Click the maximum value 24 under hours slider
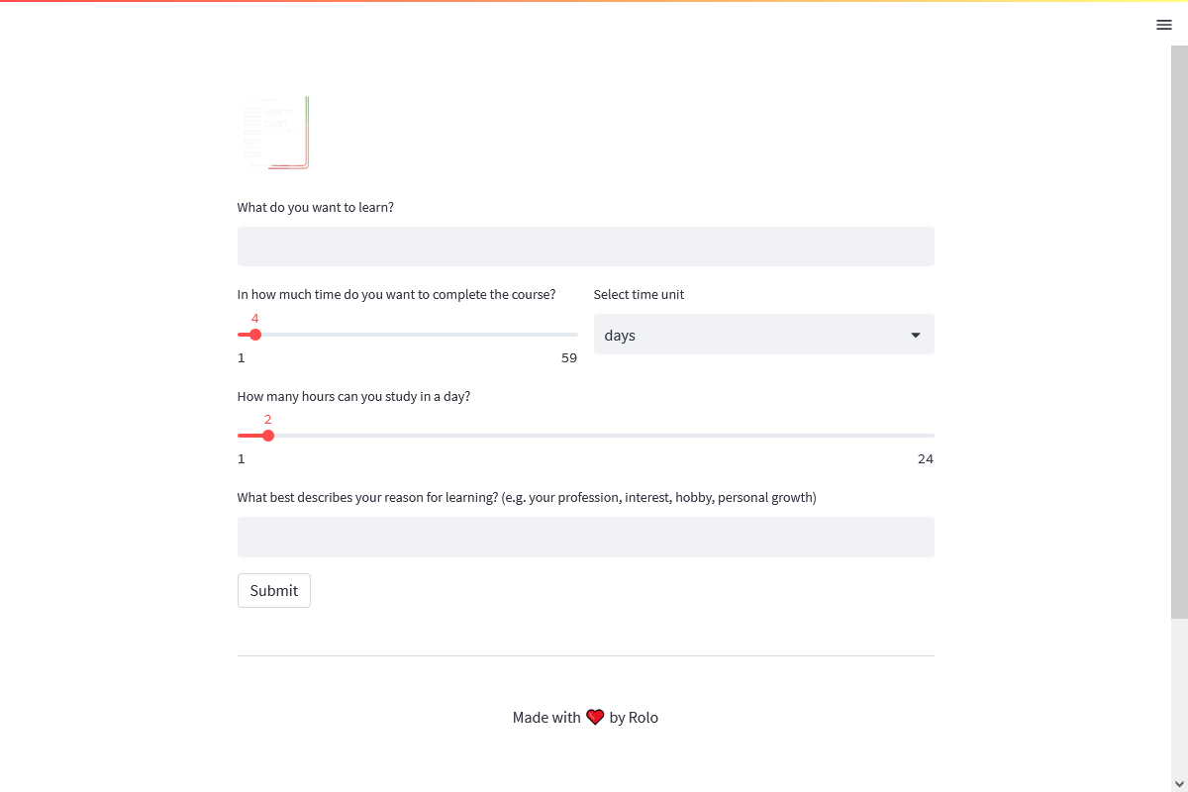This screenshot has height=792, width=1188. (x=926, y=459)
